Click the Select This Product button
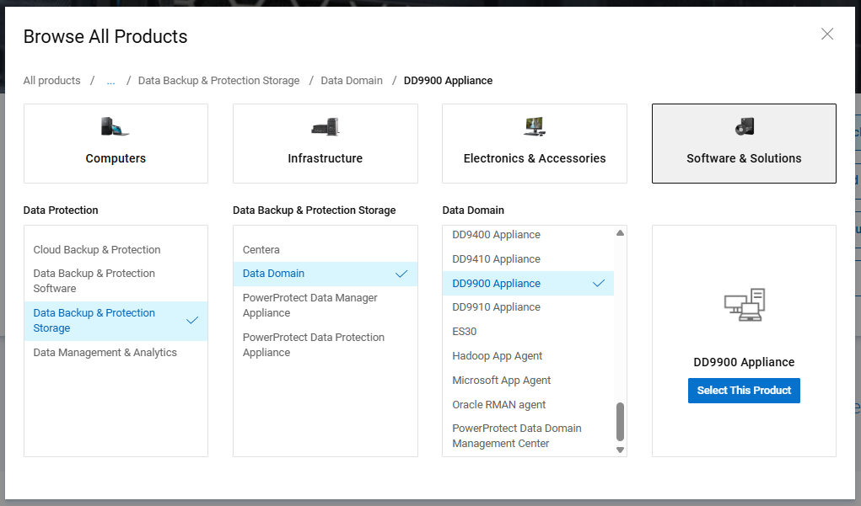 pyautogui.click(x=743, y=390)
